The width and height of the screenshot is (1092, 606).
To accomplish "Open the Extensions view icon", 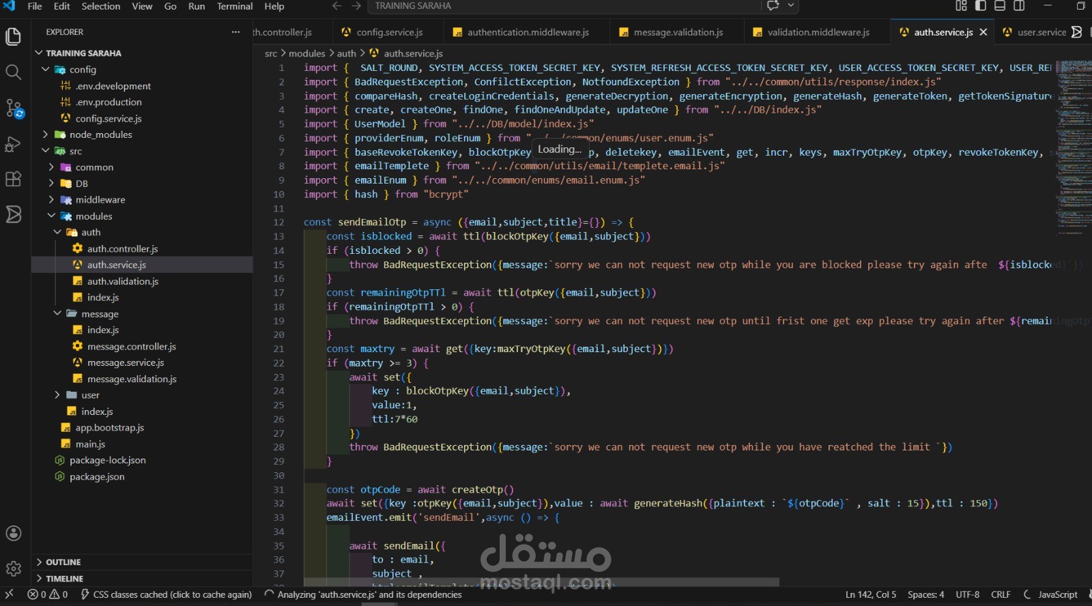I will pyautogui.click(x=13, y=179).
